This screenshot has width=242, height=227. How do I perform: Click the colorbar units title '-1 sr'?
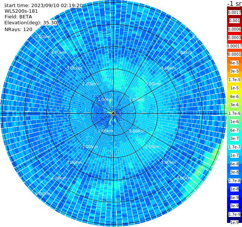coord(235,4)
